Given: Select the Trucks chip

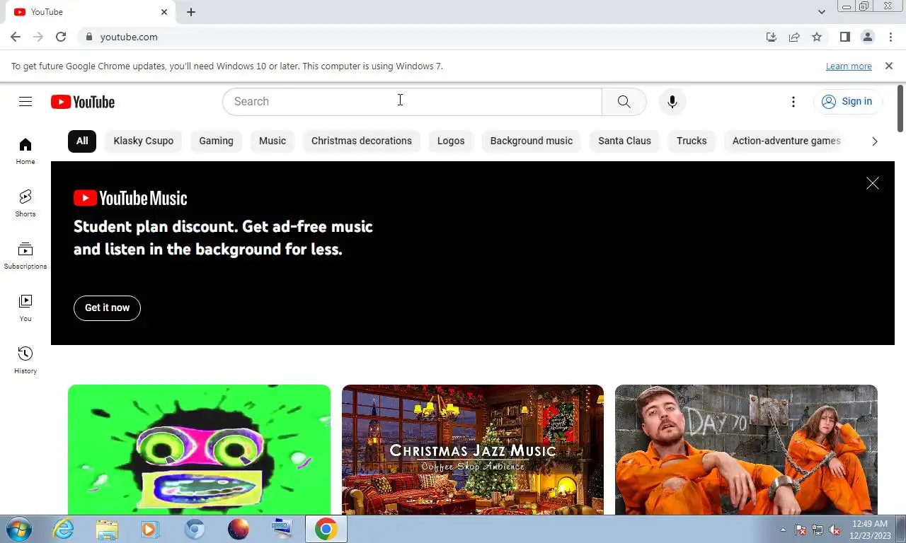Looking at the screenshot, I should pyautogui.click(x=692, y=141).
